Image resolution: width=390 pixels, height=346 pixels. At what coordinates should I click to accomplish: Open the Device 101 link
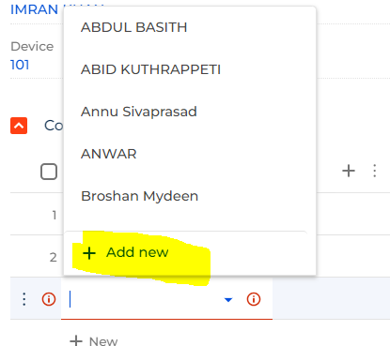[x=20, y=65]
